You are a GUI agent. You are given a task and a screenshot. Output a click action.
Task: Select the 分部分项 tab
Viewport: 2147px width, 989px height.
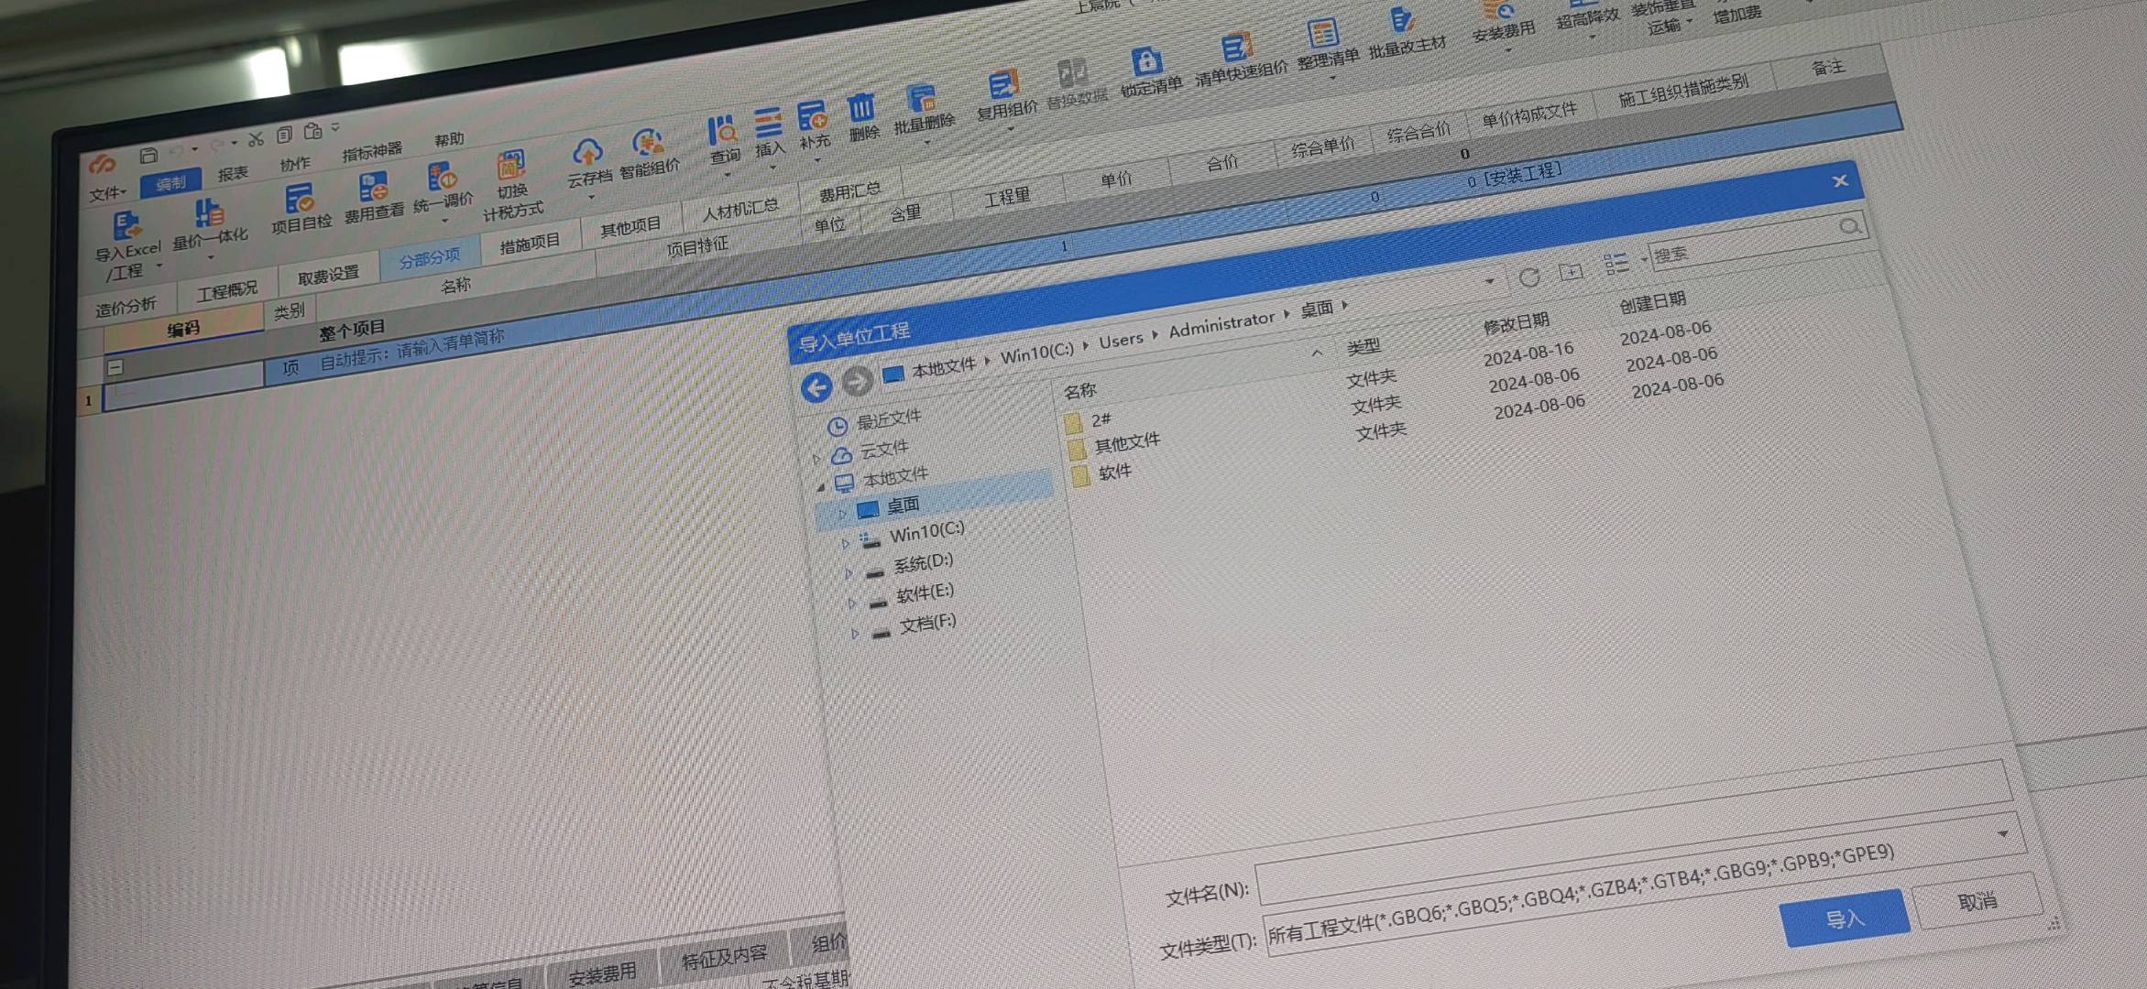click(429, 258)
